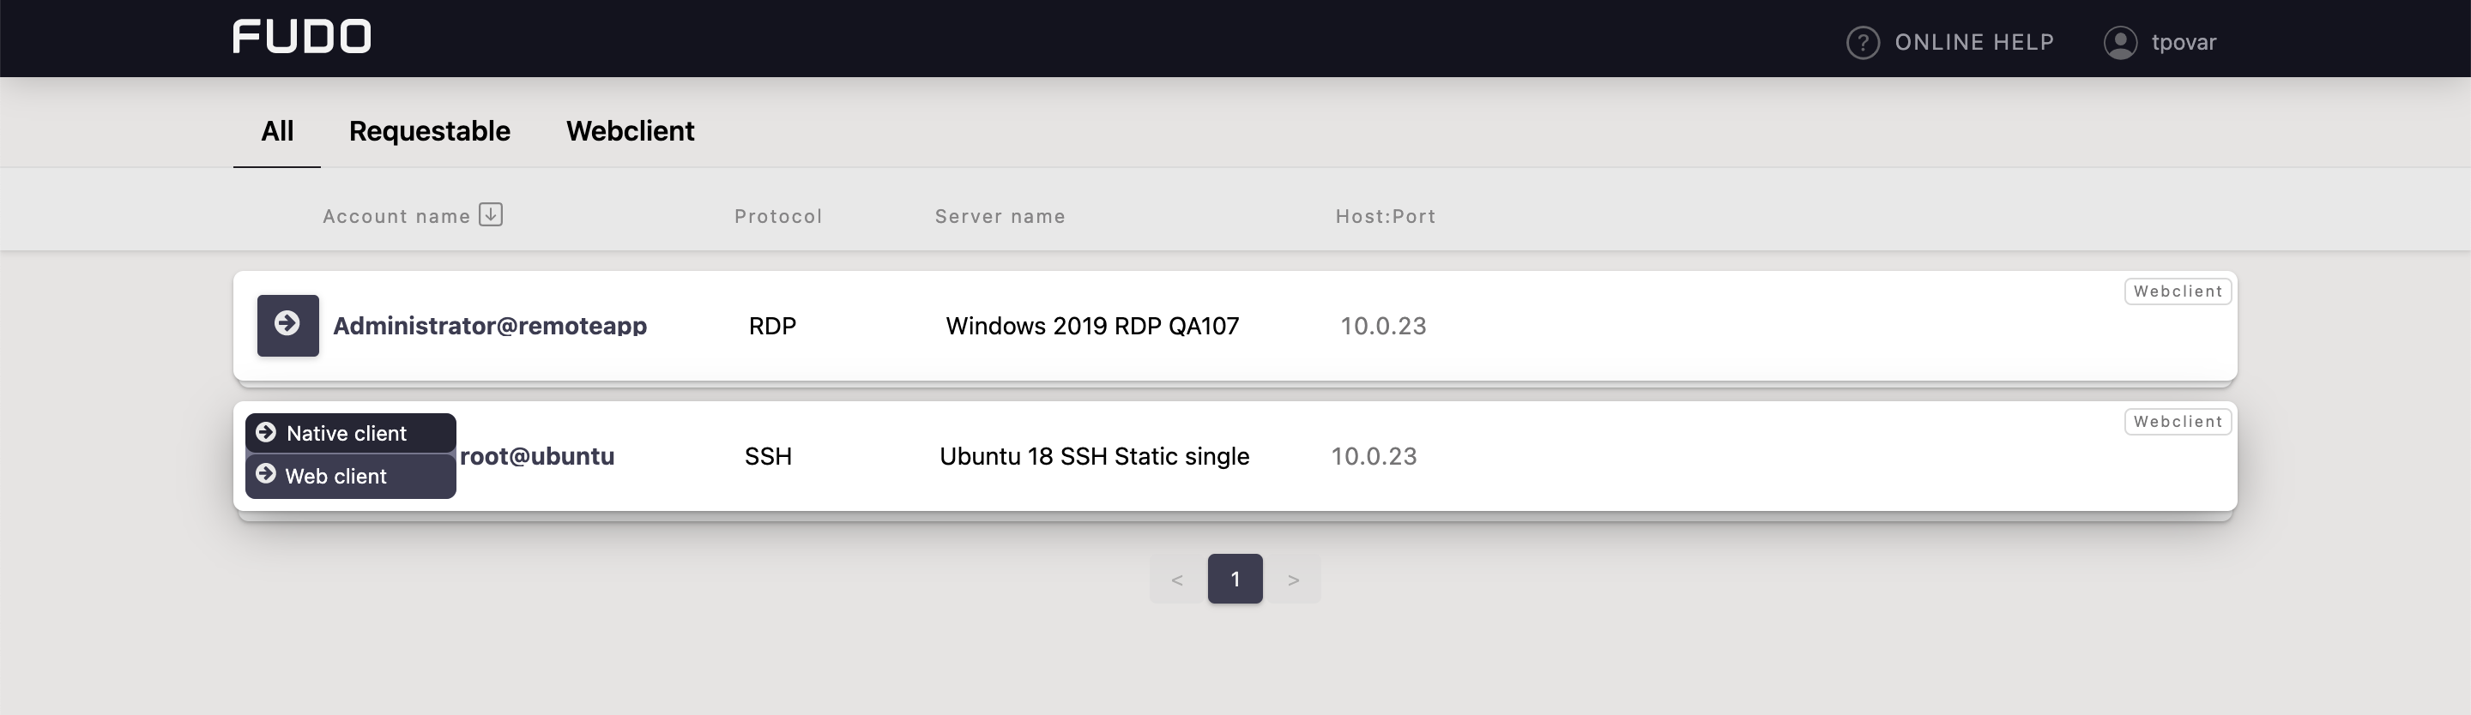Image resolution: width=2471 pixels, height=715 pixels.
Task: Click the online help question mark icon
Action: point(1862,42)
